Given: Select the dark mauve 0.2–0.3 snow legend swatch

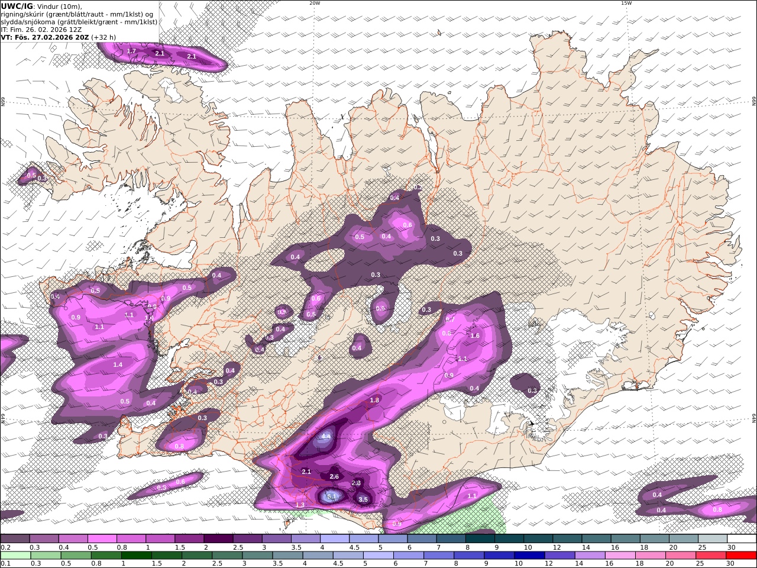Looking at the screenshot, I should click(15, 539).
